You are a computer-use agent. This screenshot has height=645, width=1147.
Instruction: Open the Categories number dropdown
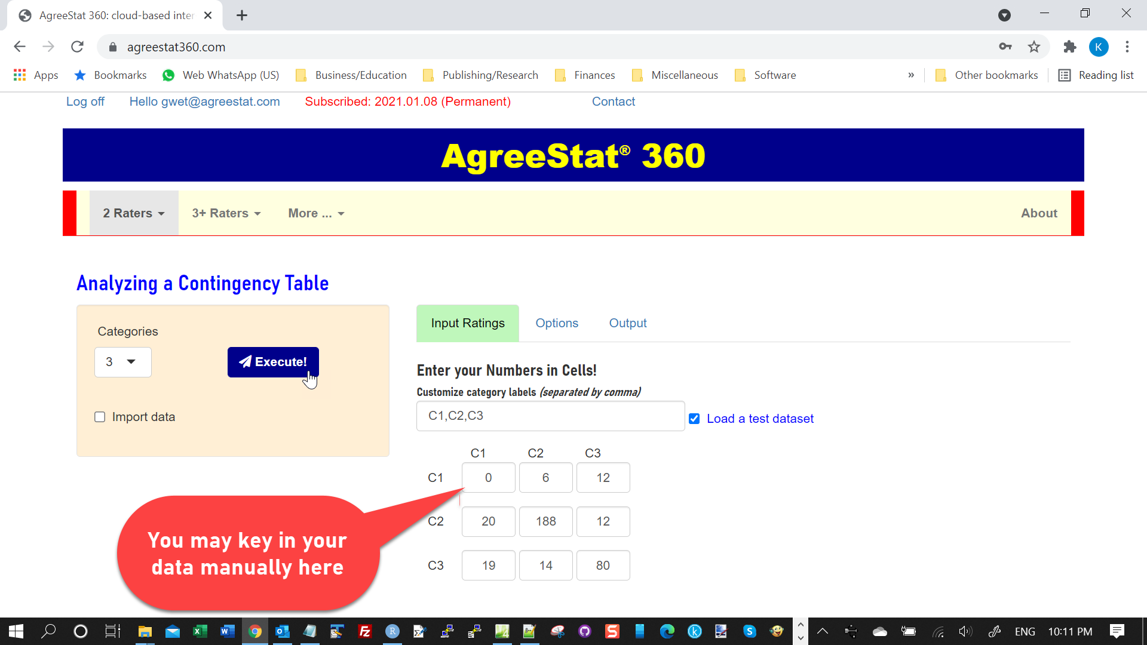[123, 362]
